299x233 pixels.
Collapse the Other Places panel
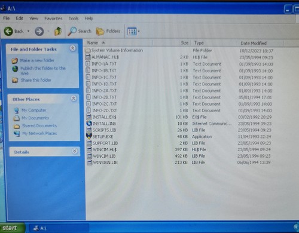point(74,98)
